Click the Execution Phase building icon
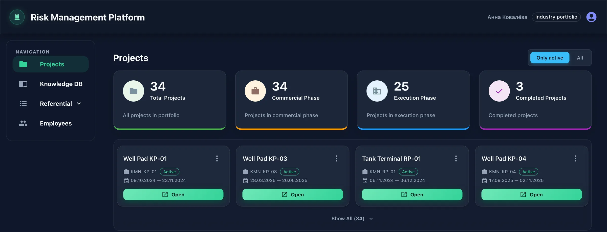Image resolution: width=607 pixels, height=232 pixels. coord(377,91)
